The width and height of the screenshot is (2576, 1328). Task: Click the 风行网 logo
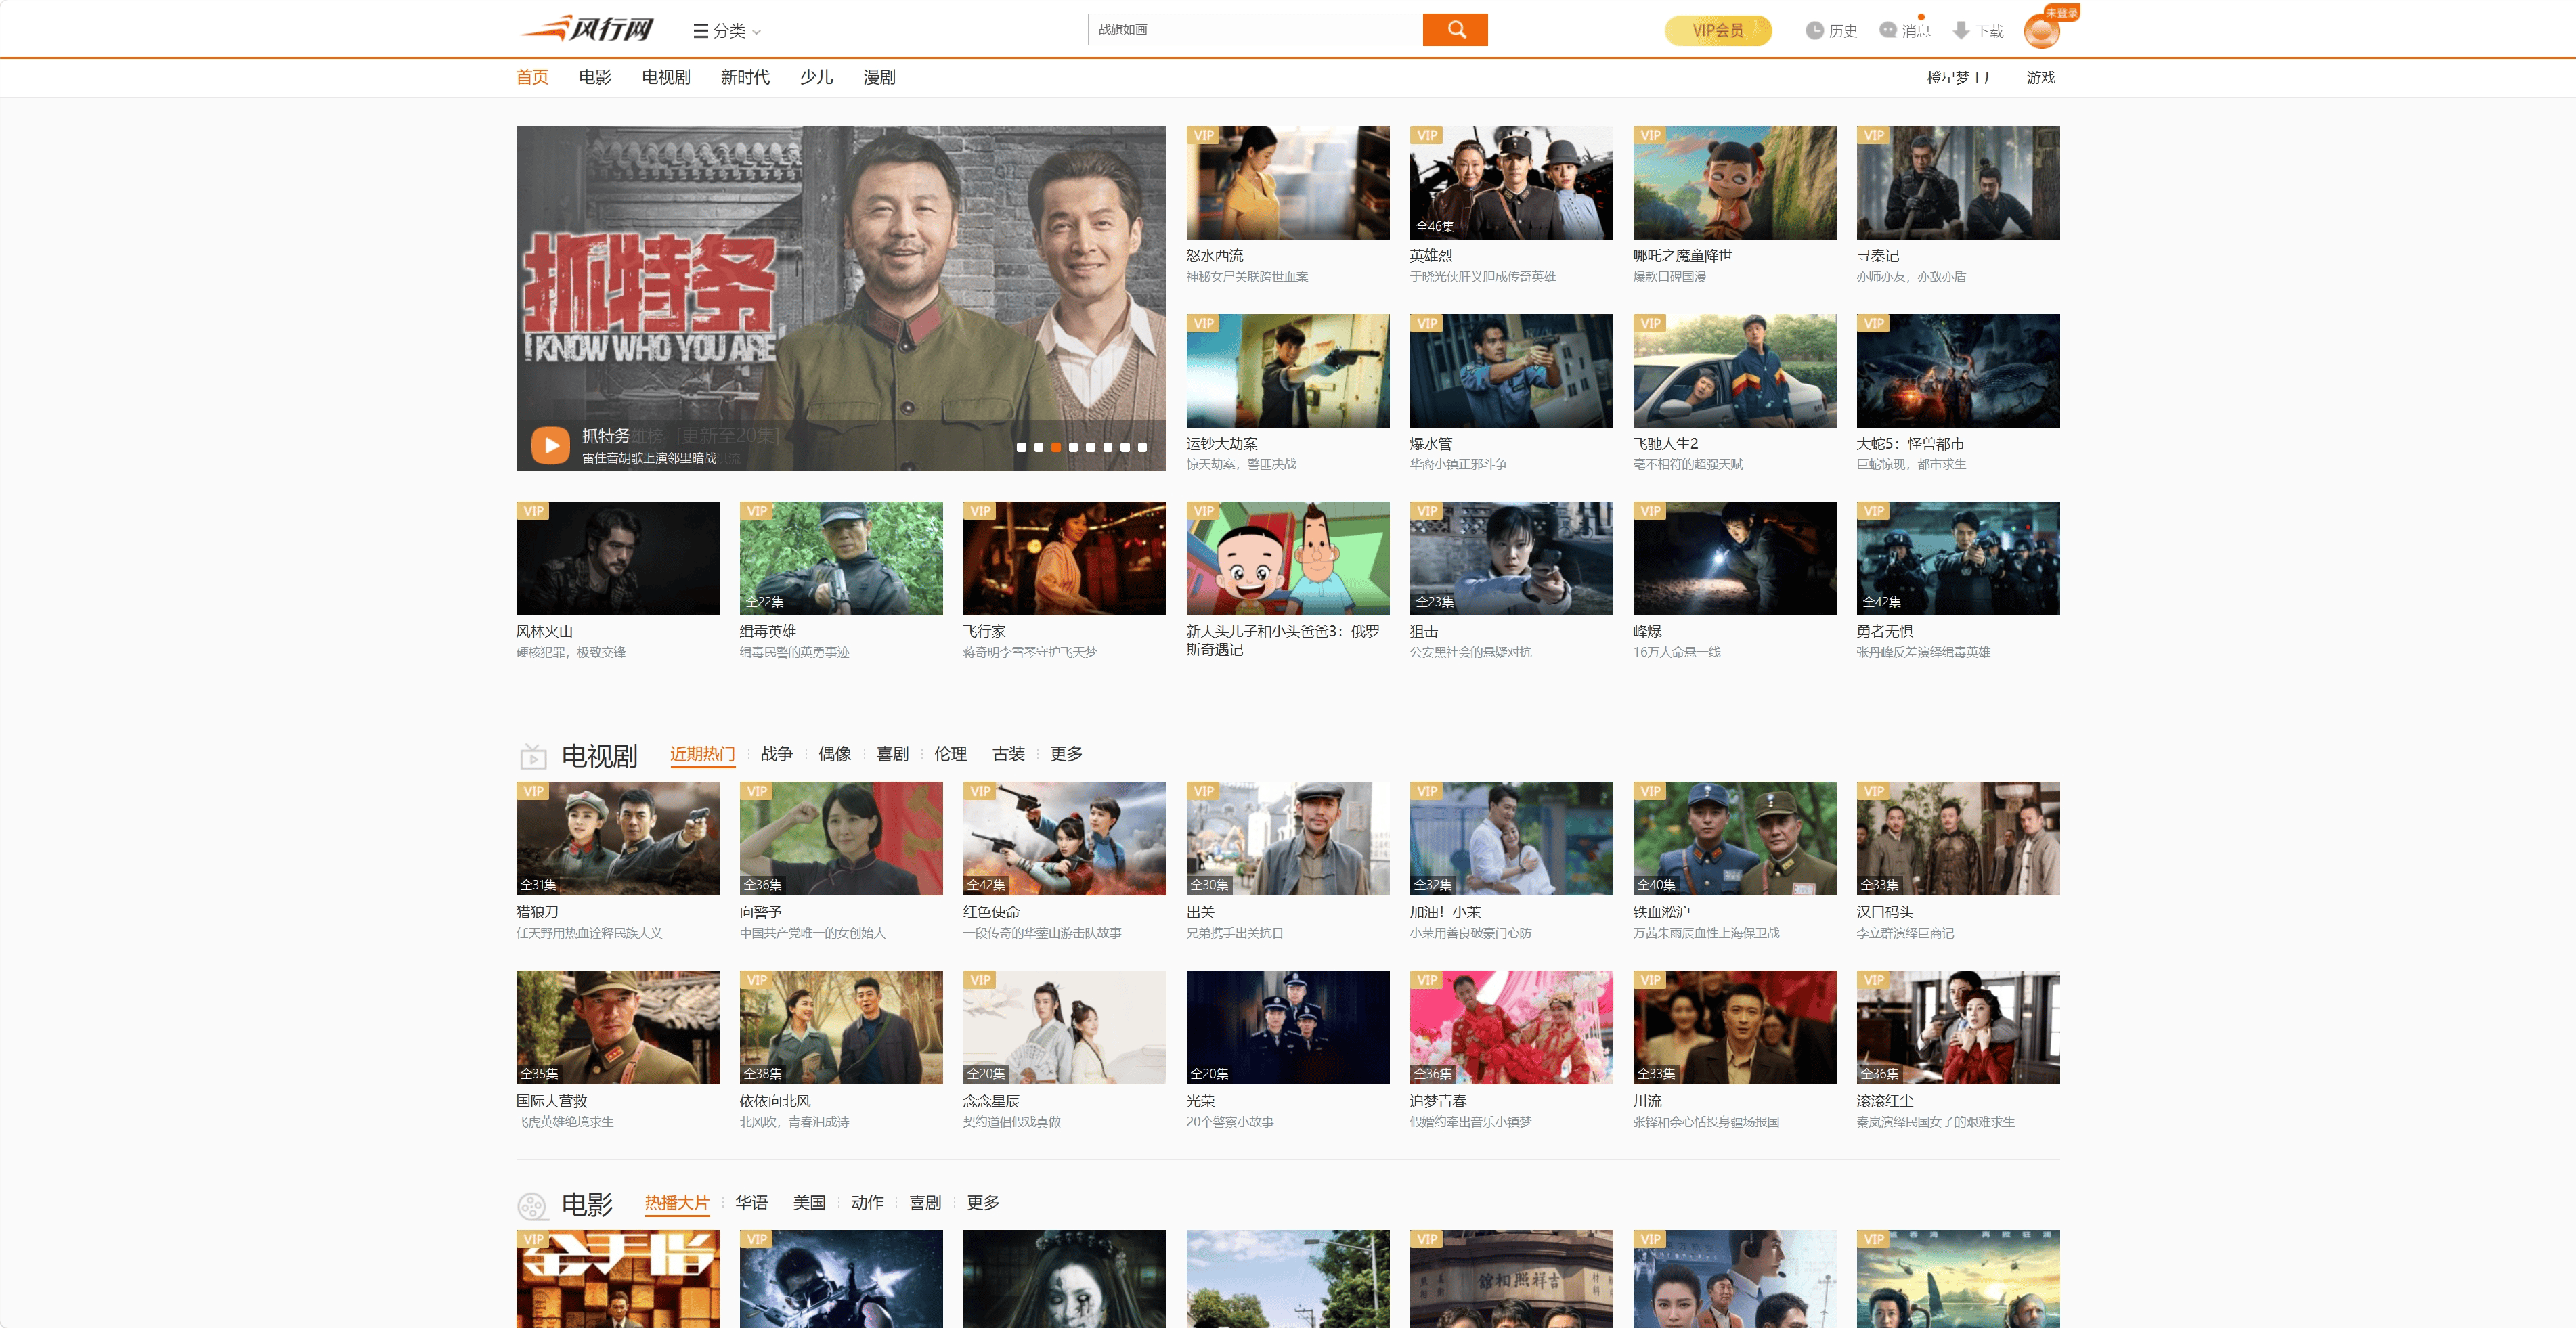click(x=586, y=29)
